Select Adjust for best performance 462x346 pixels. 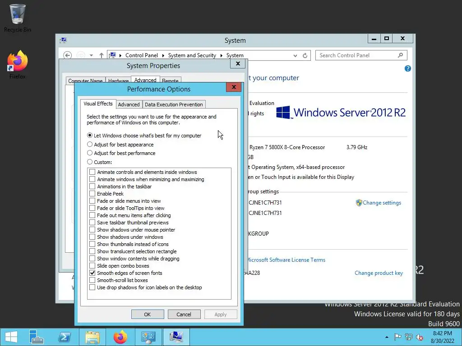pyautogui.click(x=121, y=153)
